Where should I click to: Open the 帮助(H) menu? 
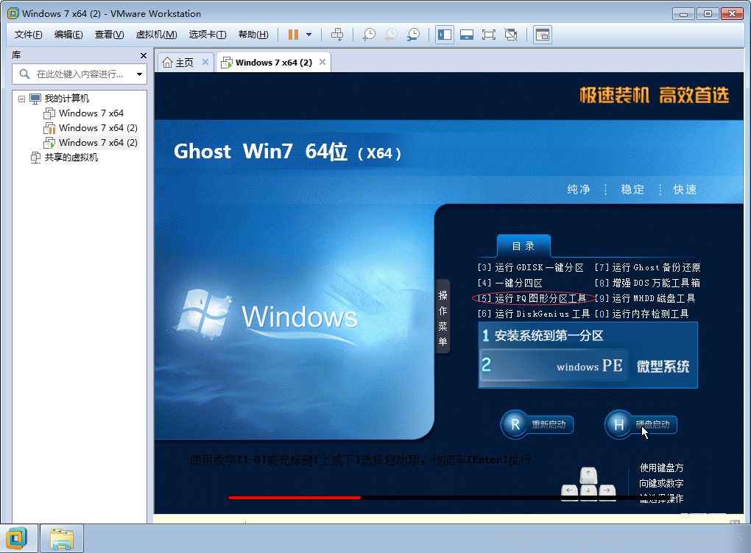(253, 35)
